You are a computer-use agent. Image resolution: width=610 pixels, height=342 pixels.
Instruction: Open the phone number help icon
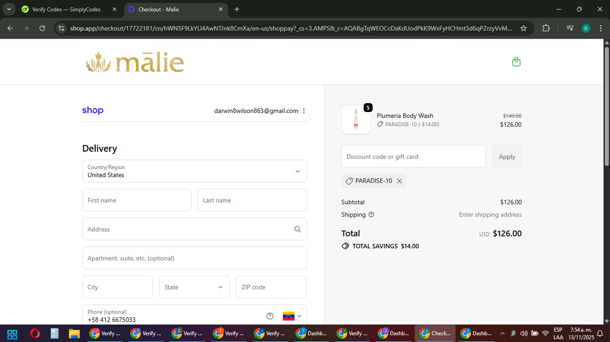(x=270, y=316)
